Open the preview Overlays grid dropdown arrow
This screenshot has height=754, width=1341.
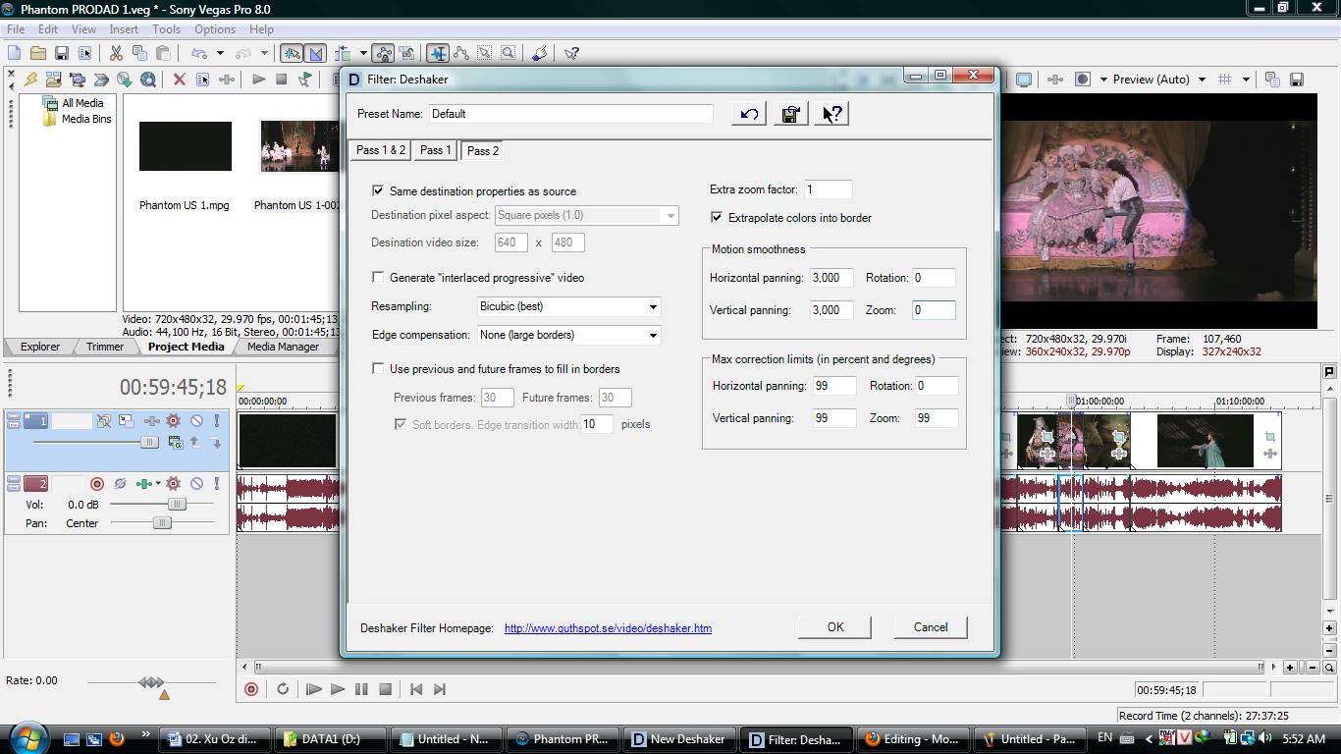(x=1246, y=80)
